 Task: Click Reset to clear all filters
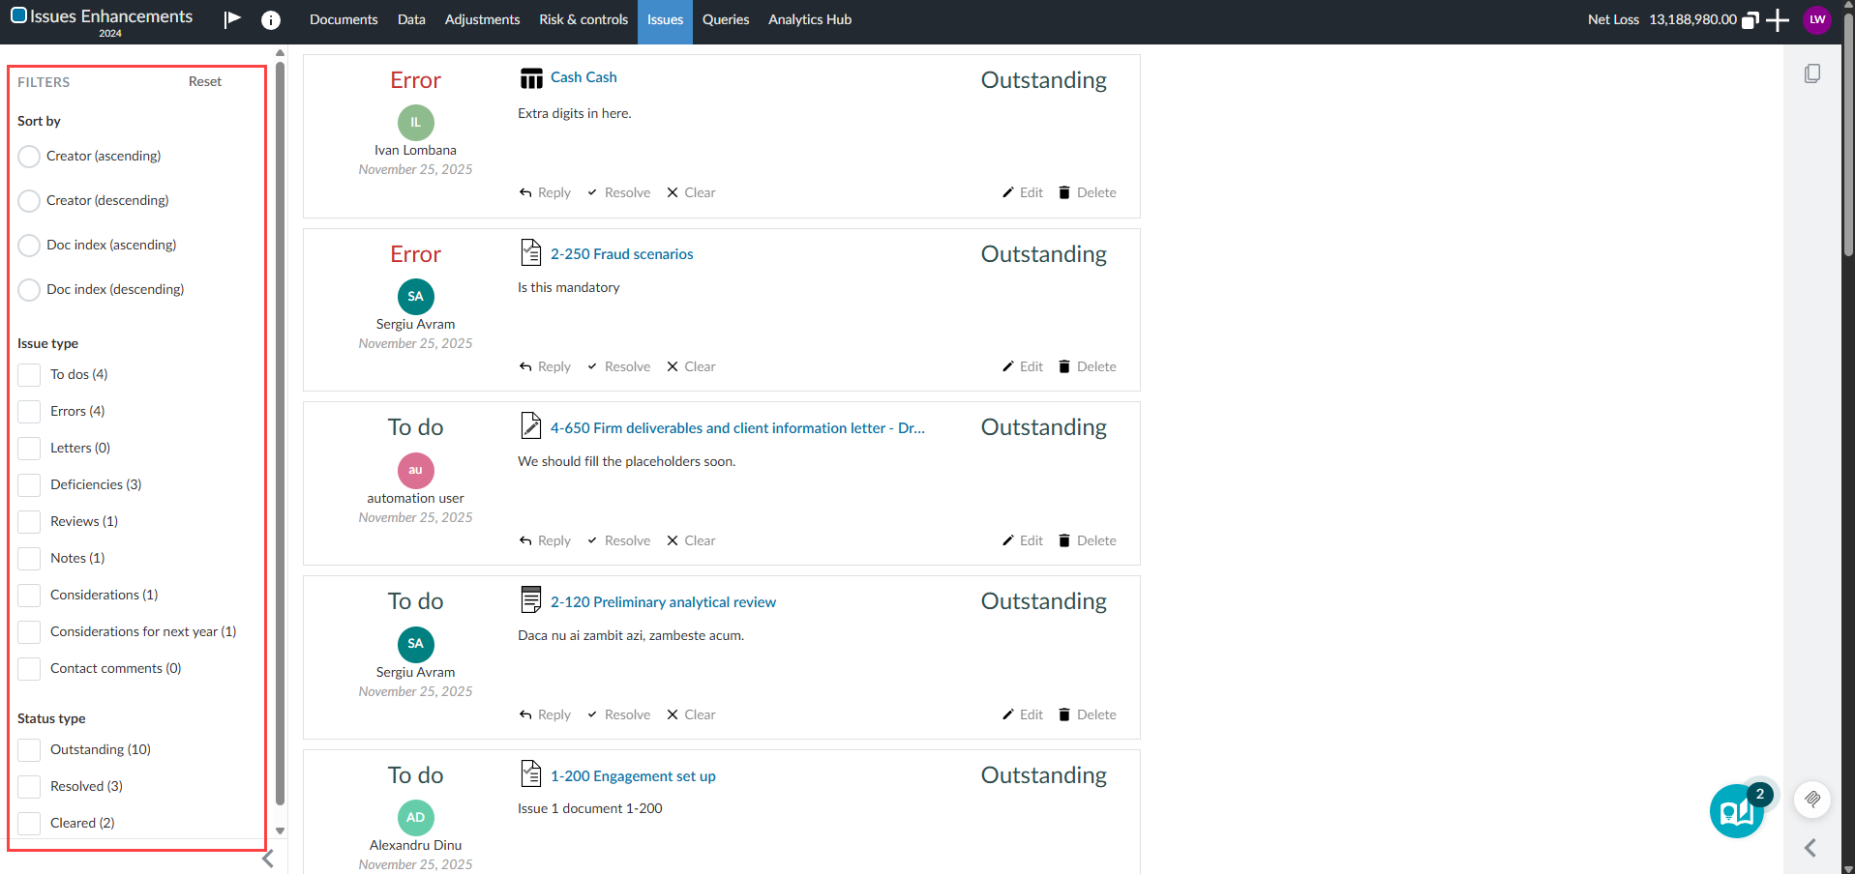(204, 81)
